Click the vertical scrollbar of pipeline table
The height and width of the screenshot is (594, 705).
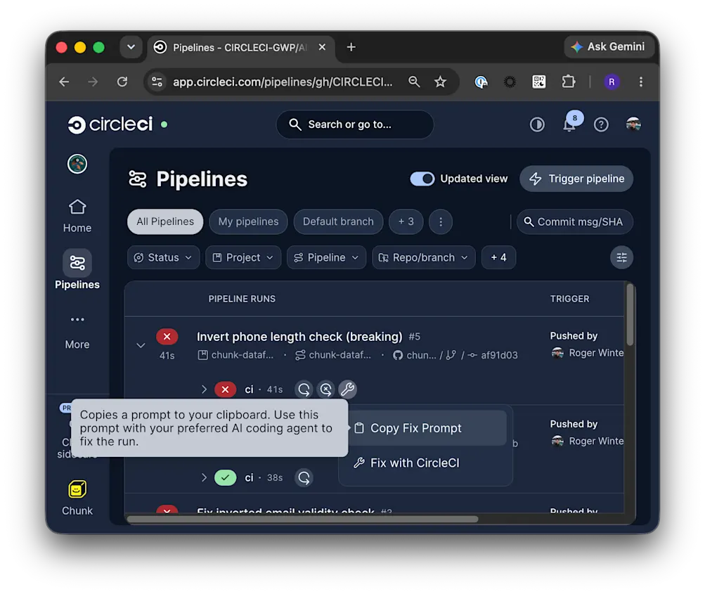(x=630, y=315)
